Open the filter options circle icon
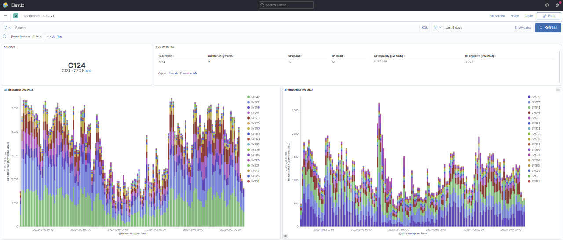 (x=4, y=36)
